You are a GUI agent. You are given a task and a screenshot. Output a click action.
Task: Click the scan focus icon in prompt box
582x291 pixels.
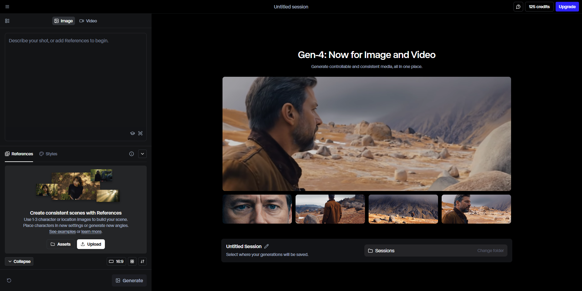pyautogui.click(x=140, y=133)
